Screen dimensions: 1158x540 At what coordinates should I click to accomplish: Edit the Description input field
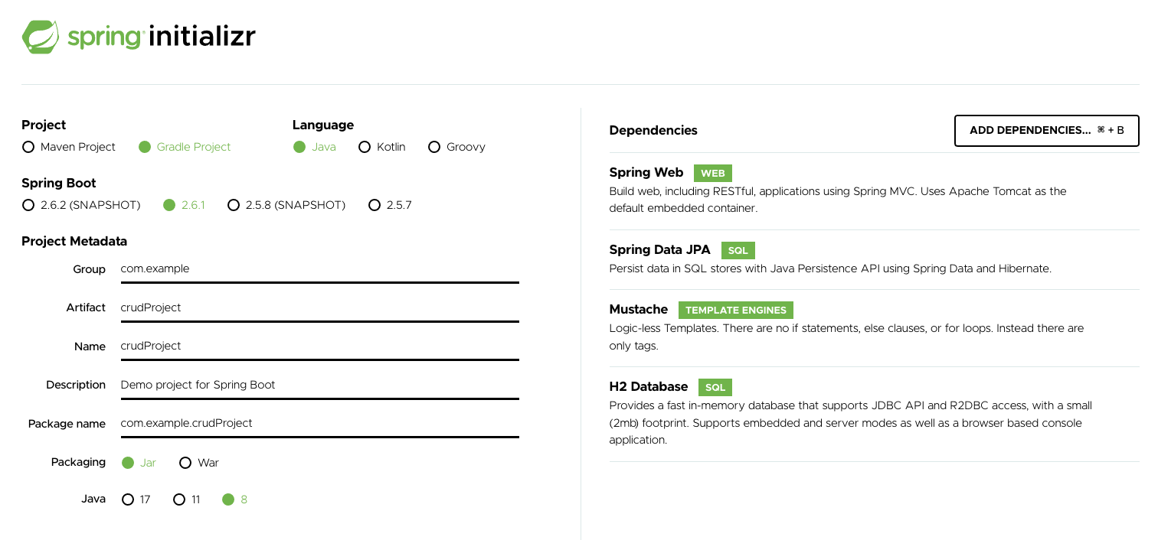coord(320,385)
